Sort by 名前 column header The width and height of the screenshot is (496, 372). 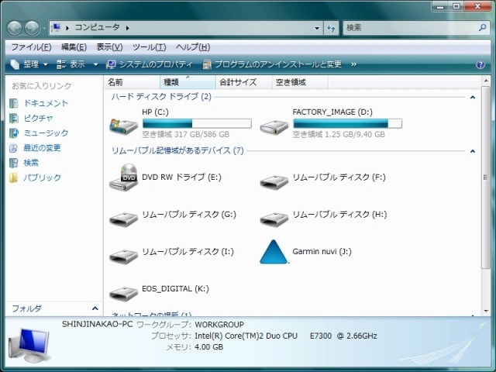132,82
